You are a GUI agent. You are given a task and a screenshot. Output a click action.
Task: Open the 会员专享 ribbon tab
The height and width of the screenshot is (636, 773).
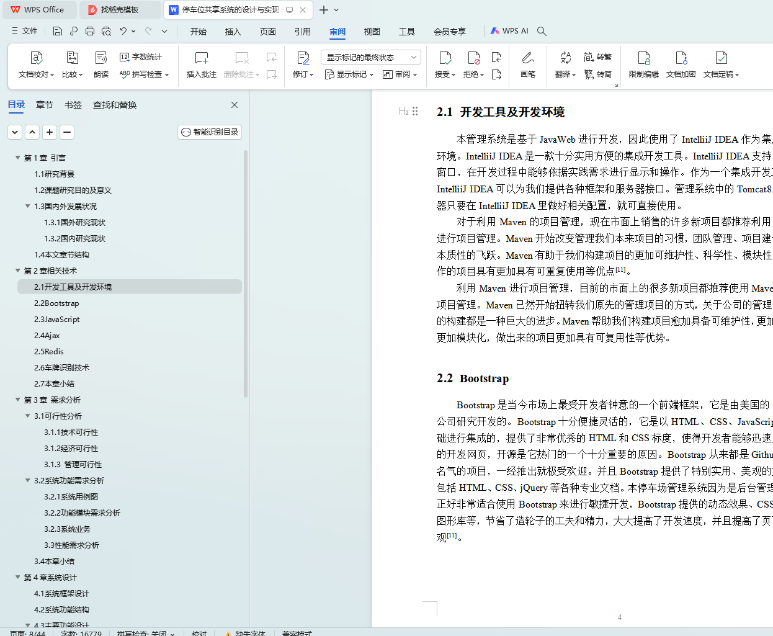click(450, 32)
